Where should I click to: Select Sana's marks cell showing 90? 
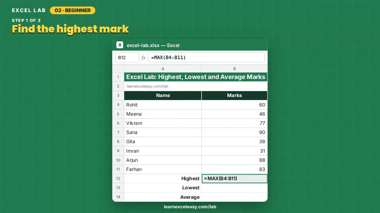(x=235, y=132)
